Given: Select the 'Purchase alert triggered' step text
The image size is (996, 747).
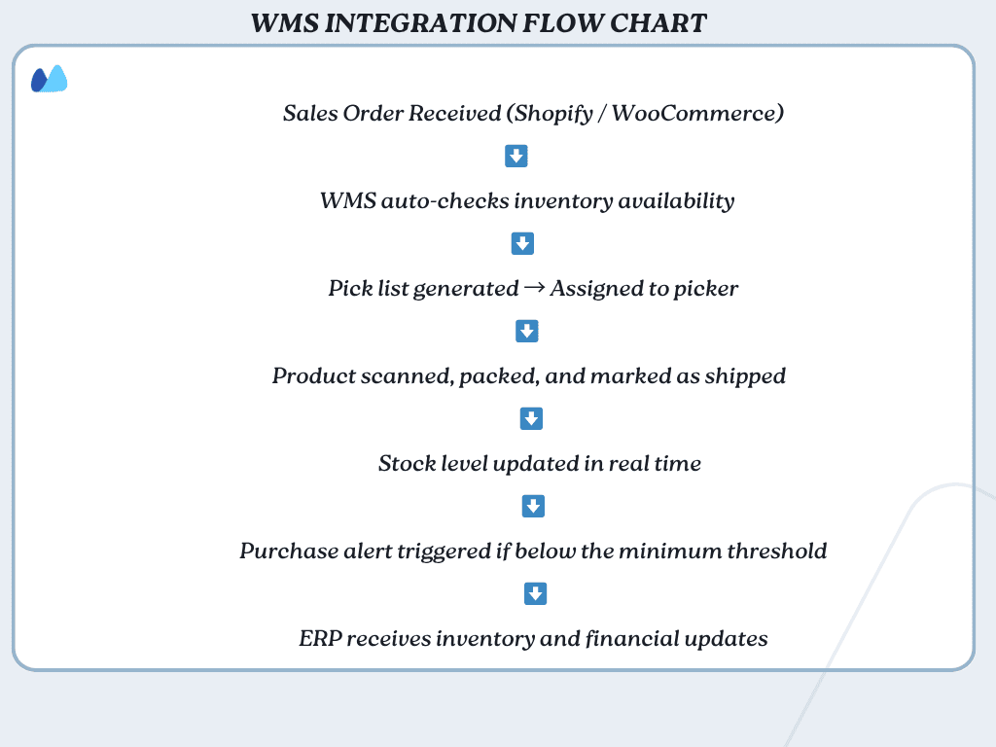Looking at the screenshot, I should 533,551.
